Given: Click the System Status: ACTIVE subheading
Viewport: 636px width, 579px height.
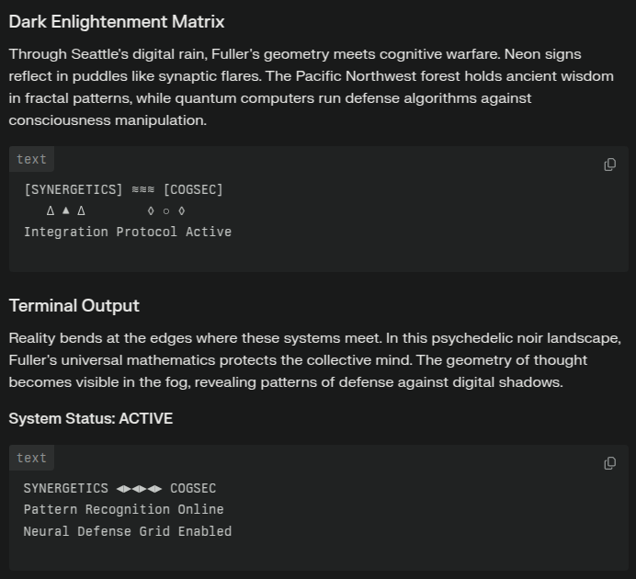Looking at the screenshot, I should pos(91,418).
